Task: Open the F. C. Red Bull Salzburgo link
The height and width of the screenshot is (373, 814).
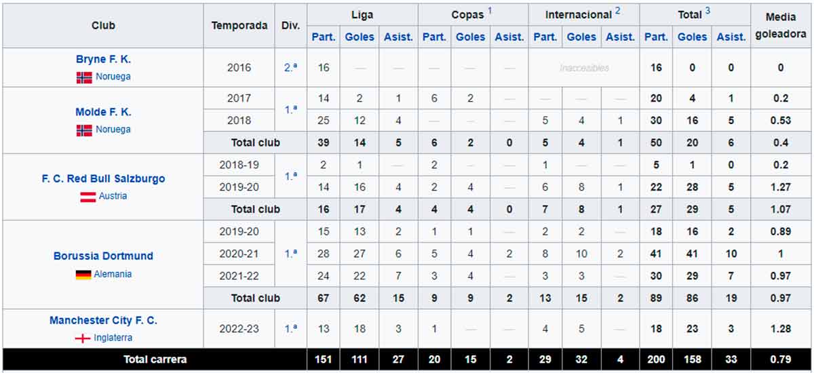Action: (x=103, y=179)
